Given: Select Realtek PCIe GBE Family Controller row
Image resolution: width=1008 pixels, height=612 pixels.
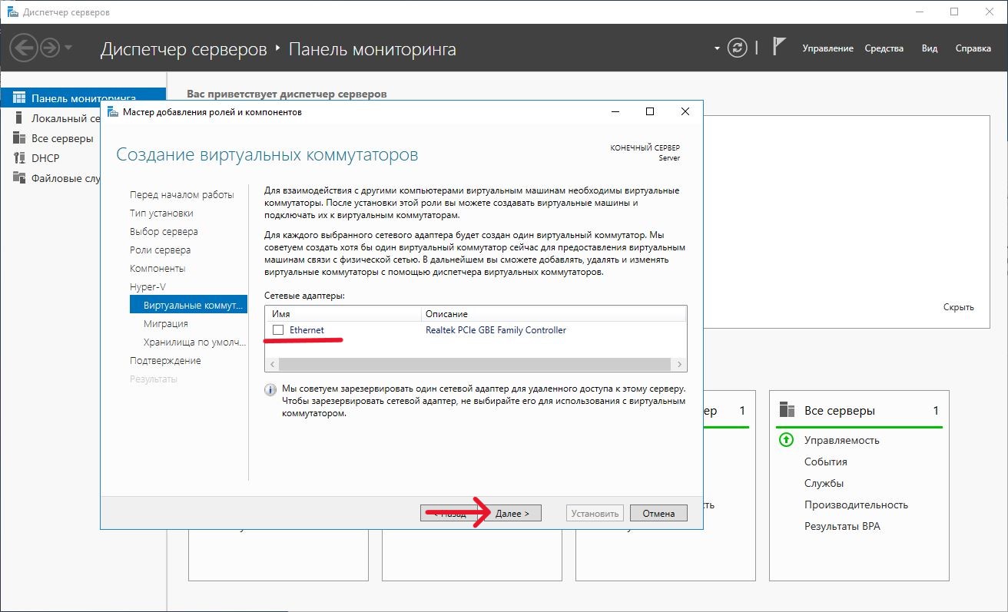Looking at the screenshot, I should [x=496, y=330].
